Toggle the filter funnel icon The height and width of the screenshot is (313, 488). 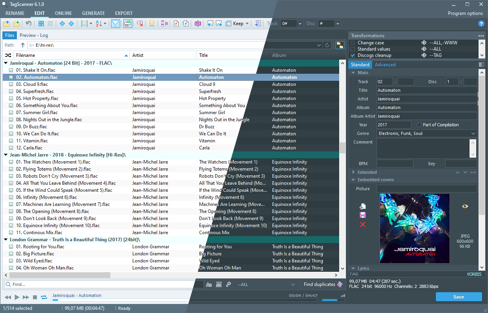tap(115, 24)
